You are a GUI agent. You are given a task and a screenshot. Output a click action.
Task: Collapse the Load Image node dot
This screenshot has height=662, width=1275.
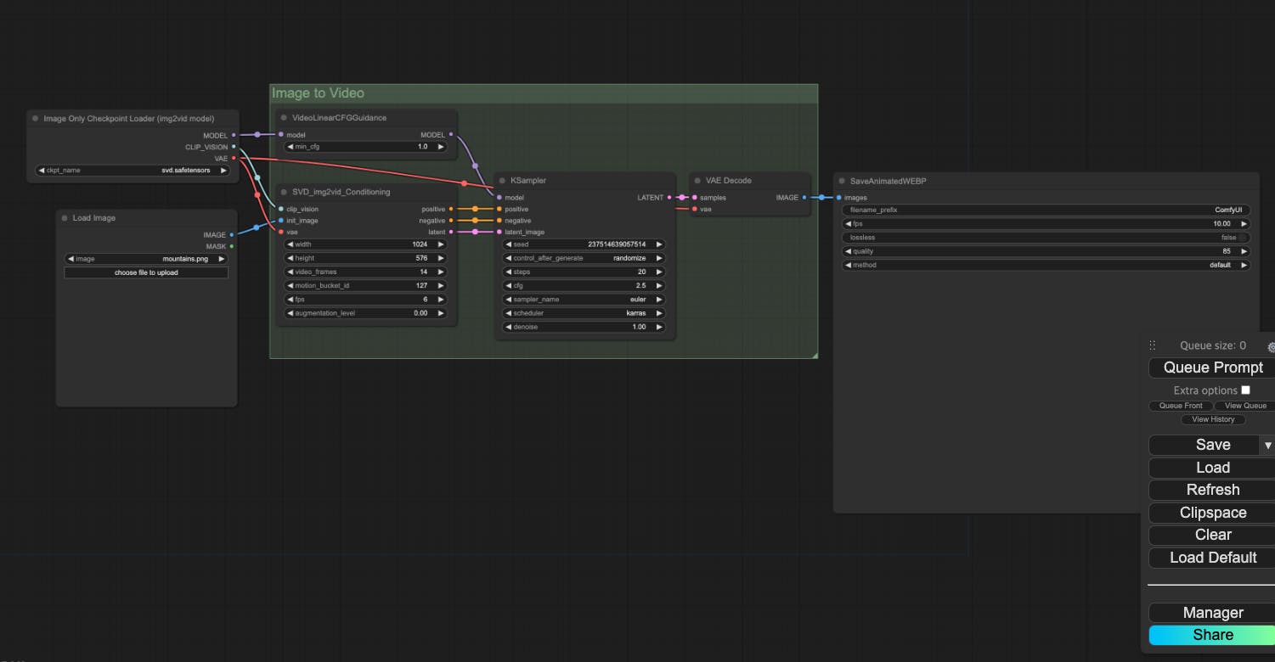(65, 218)
